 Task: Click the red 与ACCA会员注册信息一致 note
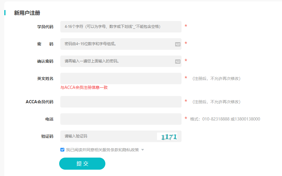click(84, 87)
